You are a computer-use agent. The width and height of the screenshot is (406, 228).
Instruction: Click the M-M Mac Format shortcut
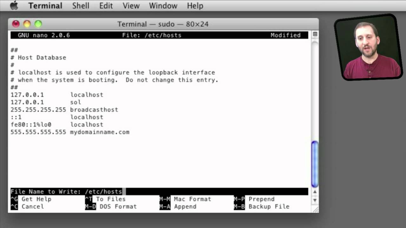pyautogui.click(x=185, y=199)
